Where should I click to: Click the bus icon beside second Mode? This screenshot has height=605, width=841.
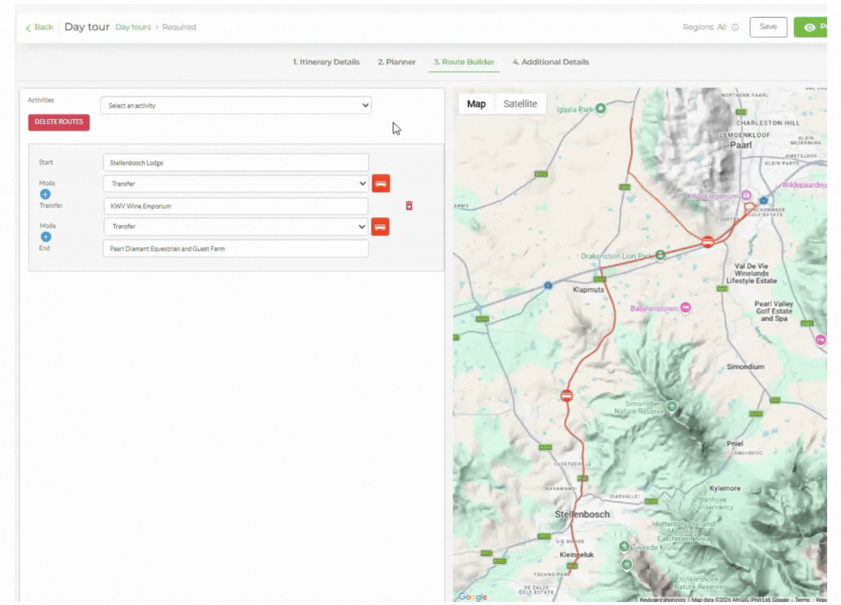pos(380,226)
